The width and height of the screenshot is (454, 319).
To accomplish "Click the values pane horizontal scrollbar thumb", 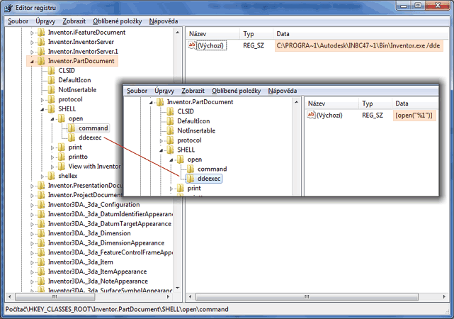I will 307,297.
